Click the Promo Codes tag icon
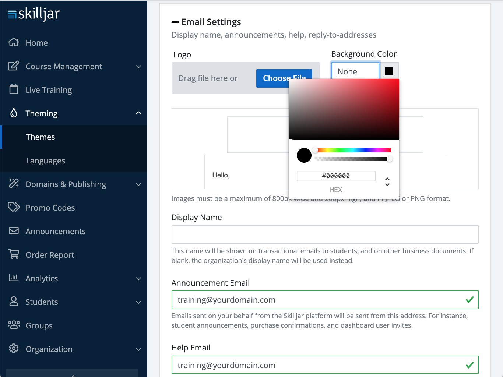503x377 pixels. (14, 207)
